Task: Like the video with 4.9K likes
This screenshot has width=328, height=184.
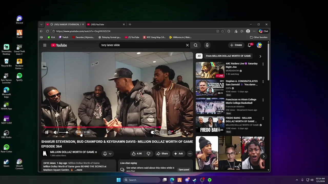Action: click(137, 154)
